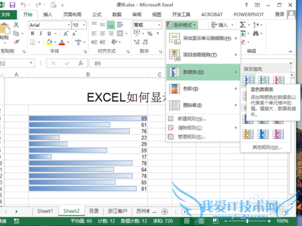Viewport: 302px width, 226px height.
Task: Open the Arial font name dropdown
Action: (x=68, y=25)
